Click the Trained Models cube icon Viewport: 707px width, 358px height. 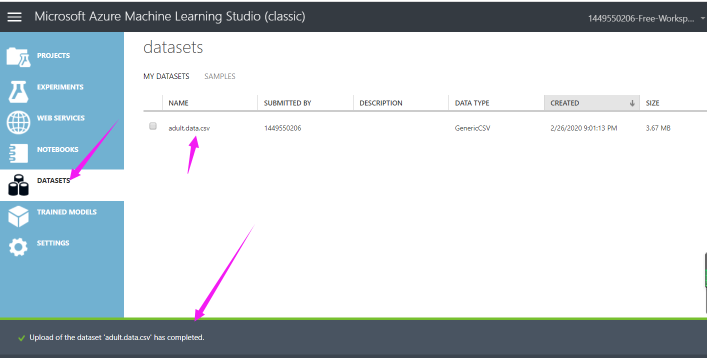(18, 216)
